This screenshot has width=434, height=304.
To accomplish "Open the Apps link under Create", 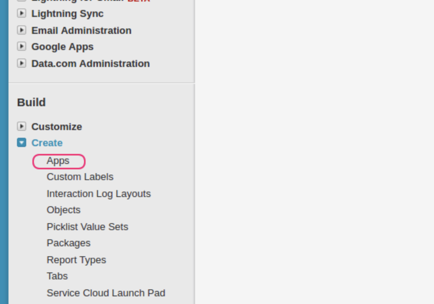I will coord(58,161).
